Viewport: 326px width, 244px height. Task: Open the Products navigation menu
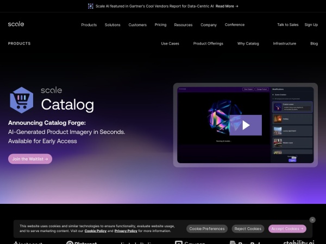89,25
